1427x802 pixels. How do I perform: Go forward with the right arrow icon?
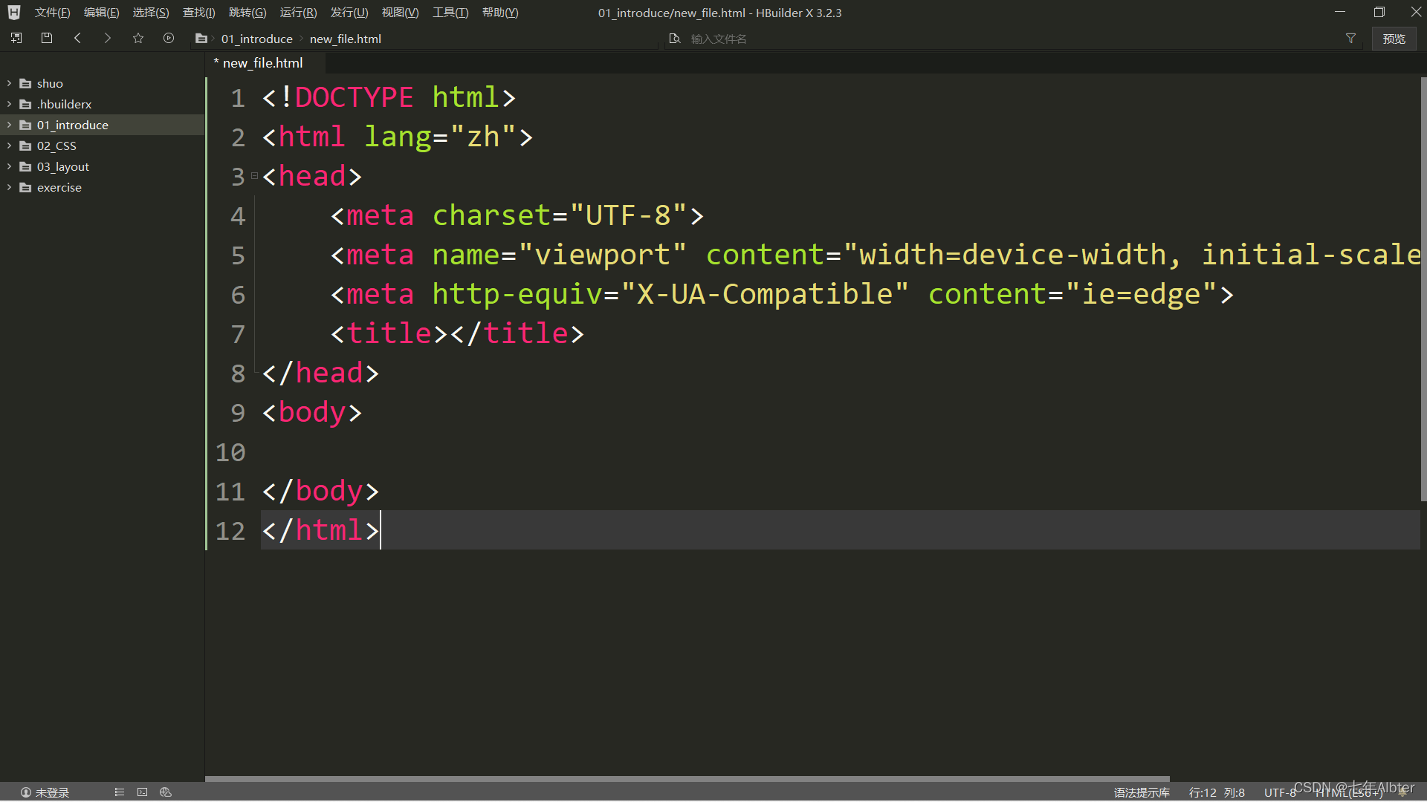pos(108,38)
